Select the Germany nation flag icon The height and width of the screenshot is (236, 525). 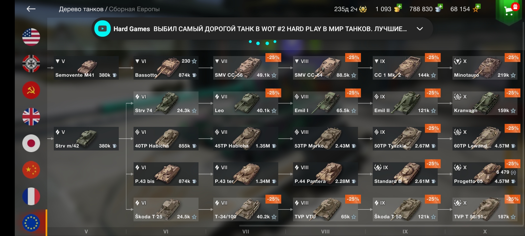(31, 64)
